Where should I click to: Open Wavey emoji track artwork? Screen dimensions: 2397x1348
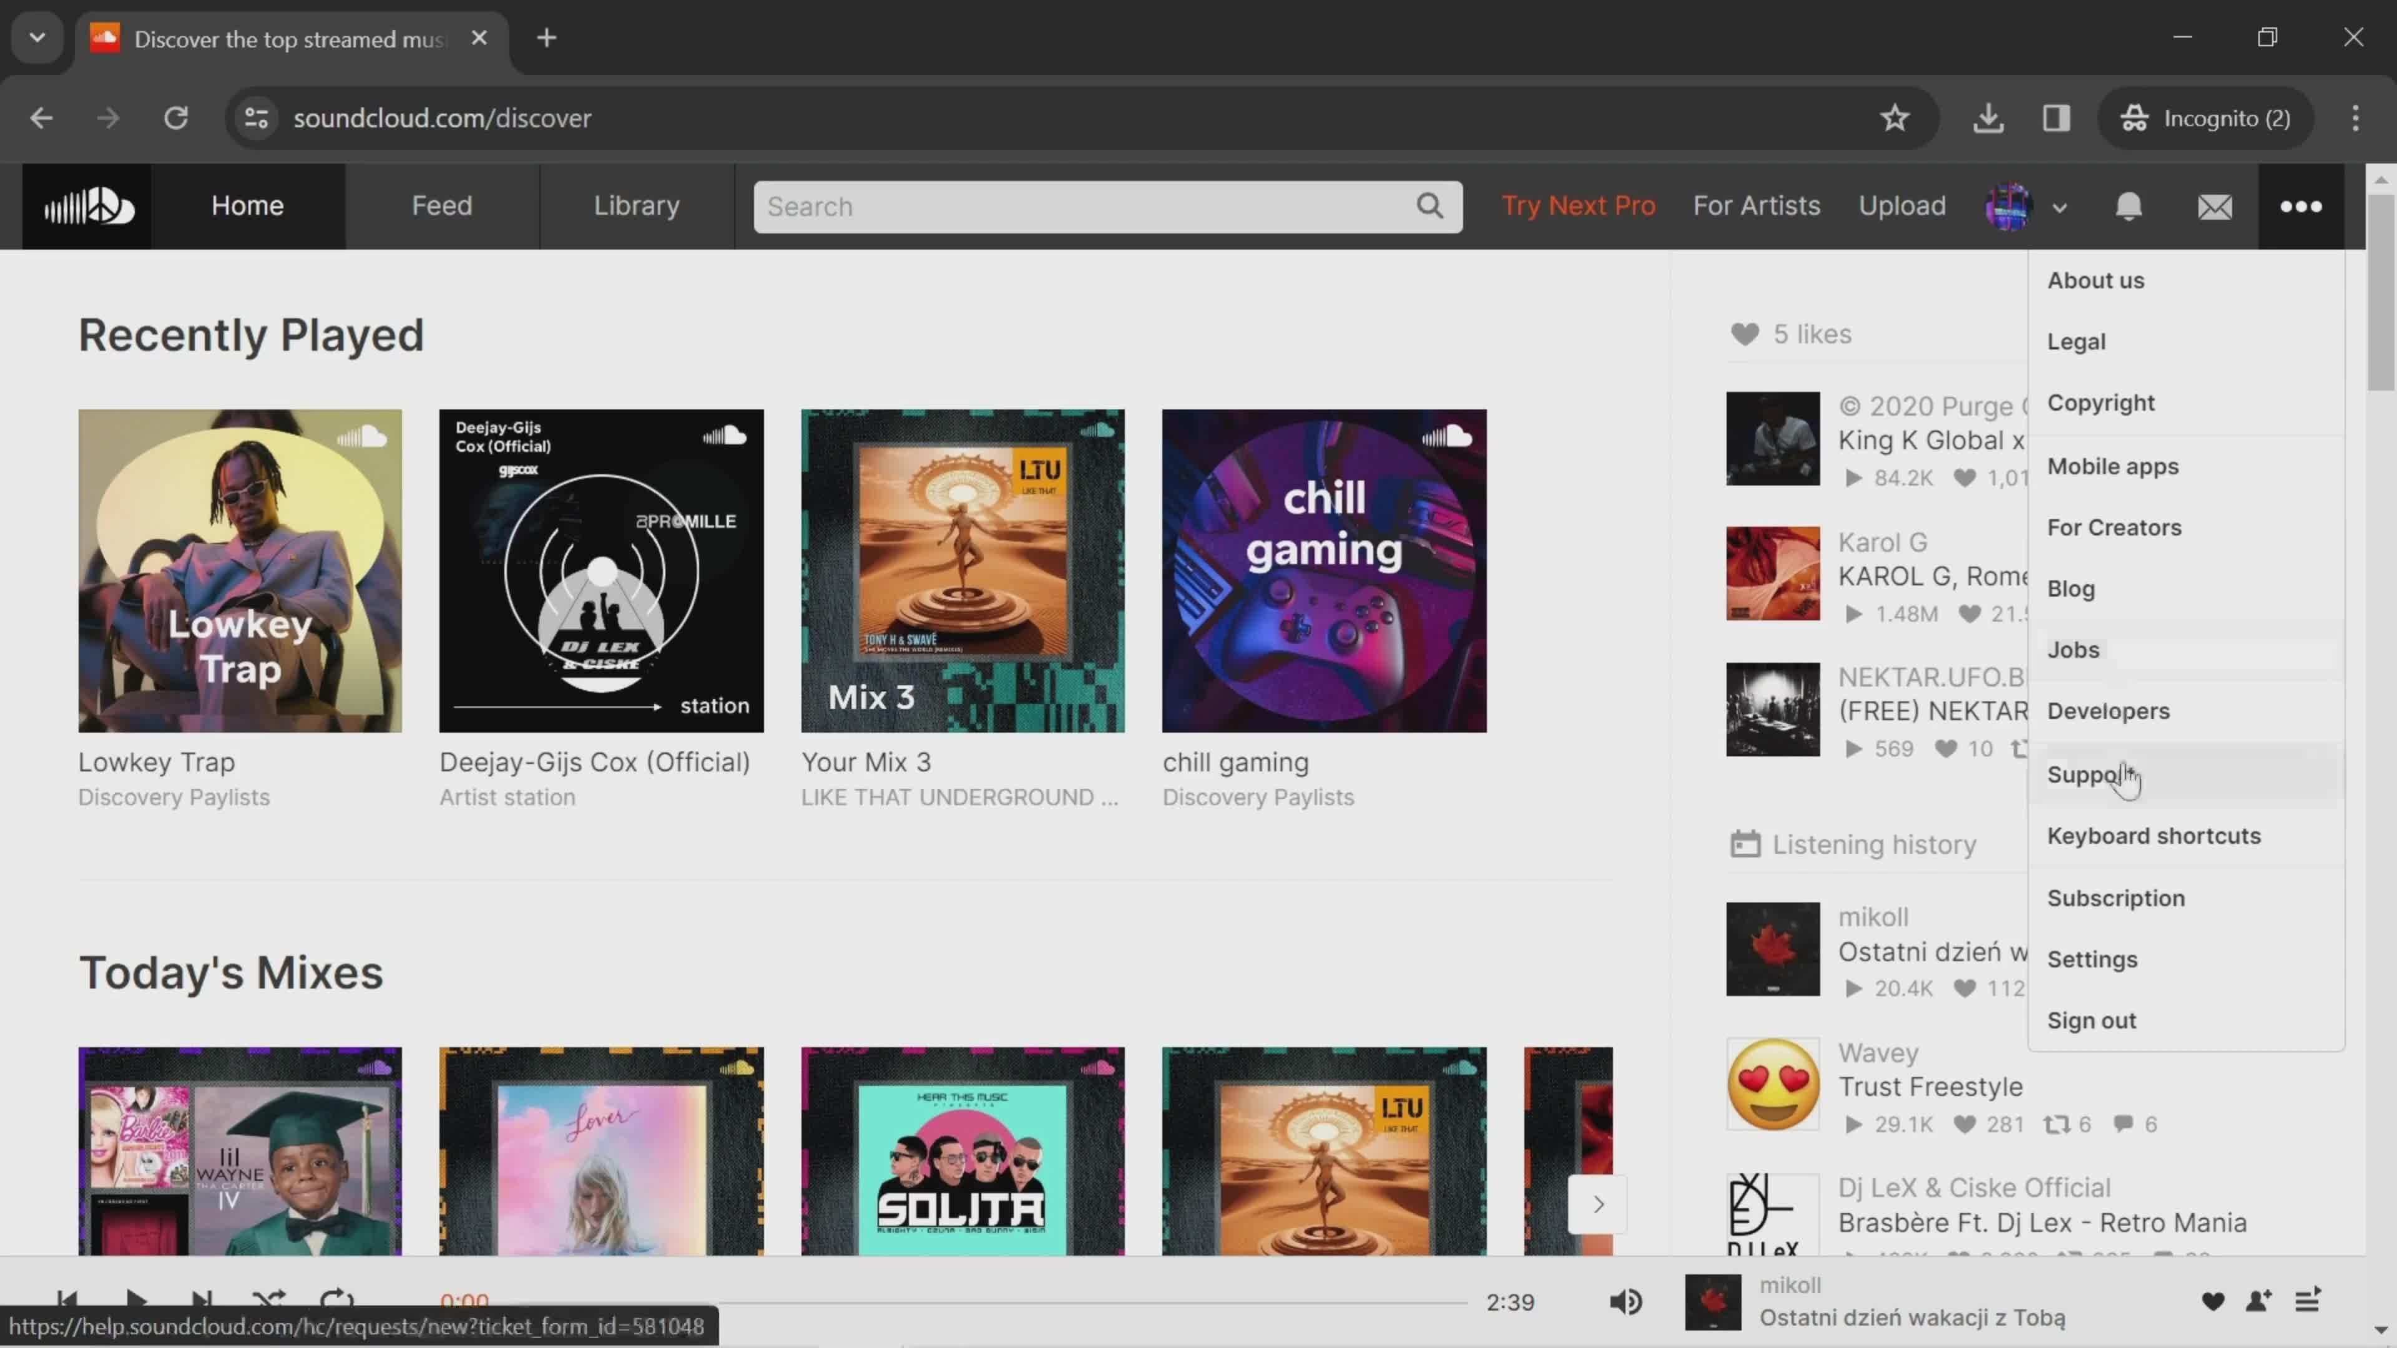[1773, 1084]
